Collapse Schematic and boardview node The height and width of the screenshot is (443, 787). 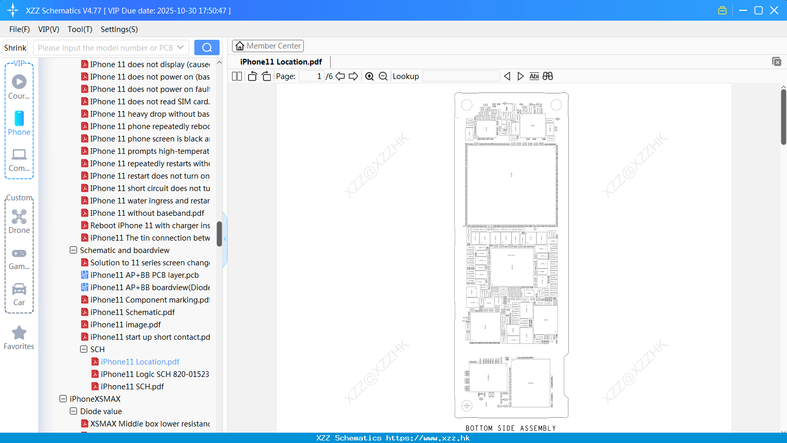point(73,250)
